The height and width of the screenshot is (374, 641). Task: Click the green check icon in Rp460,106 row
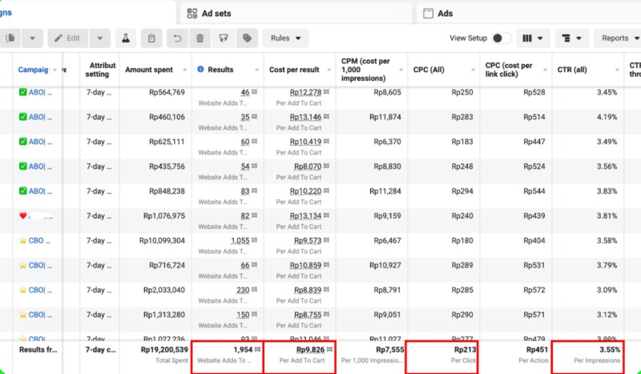23,116
